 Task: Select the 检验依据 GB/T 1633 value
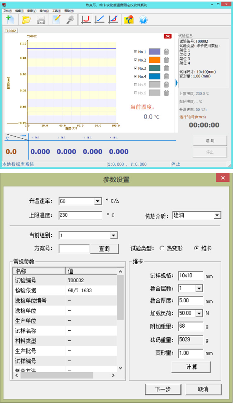[80, 291]
